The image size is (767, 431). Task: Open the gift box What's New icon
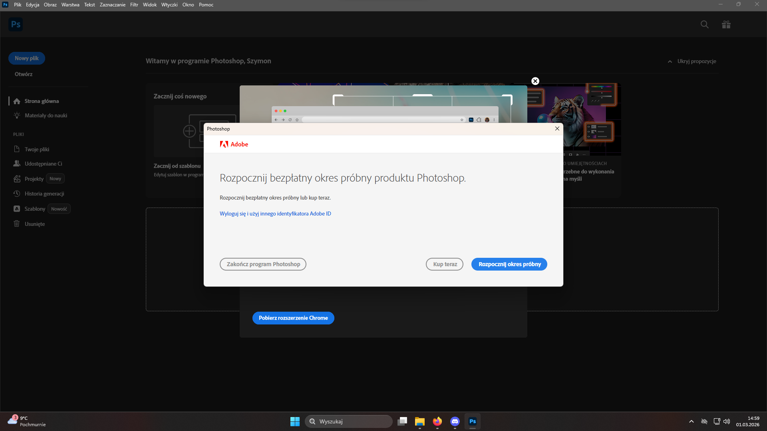tap(726, 24)
